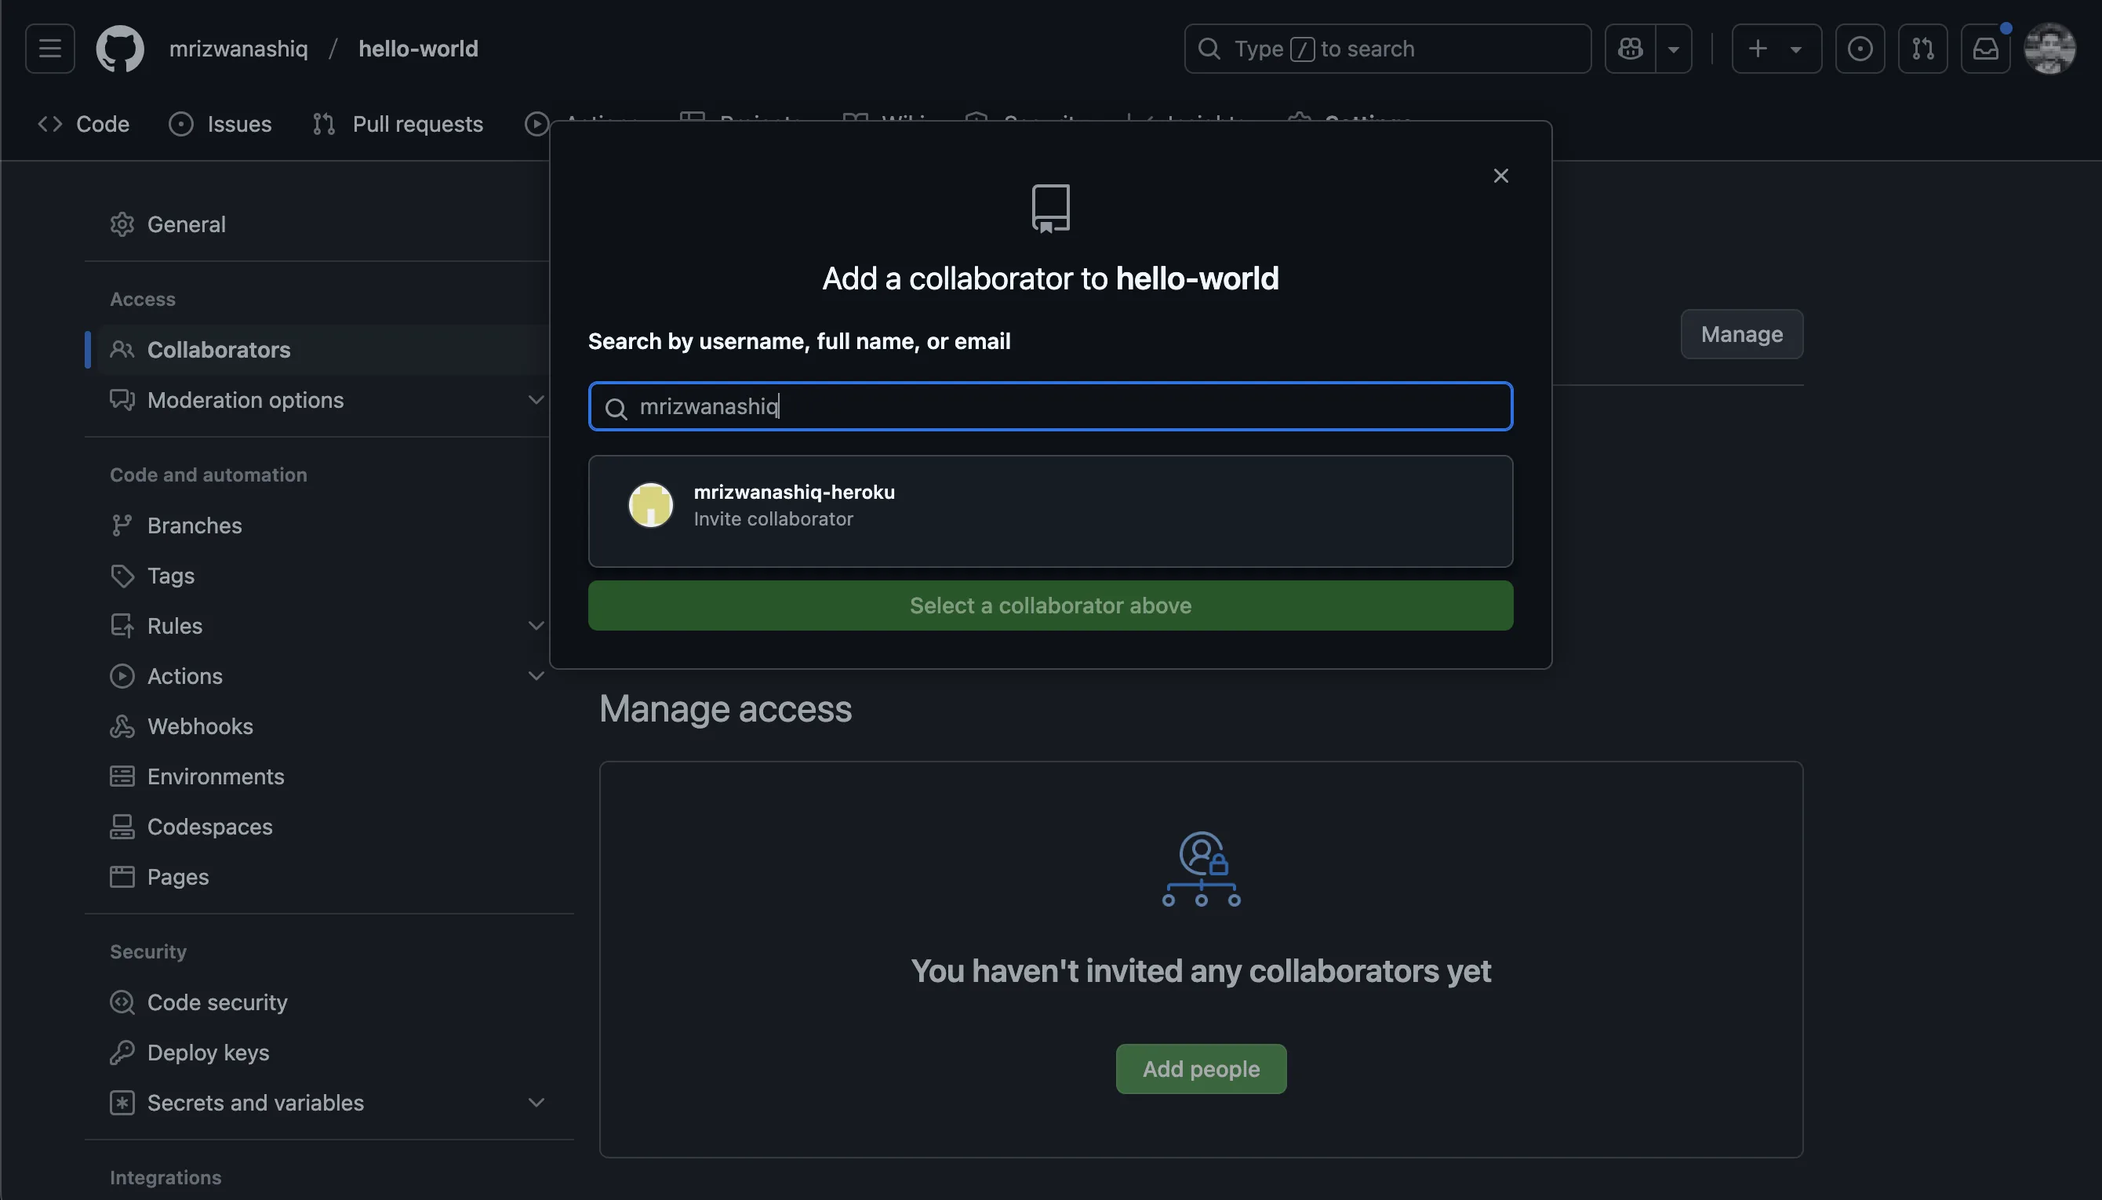The width and height of the screenshot is (2102, 1200).
Task: Click the Rules icon in sidebar
Action: (122, 626)
